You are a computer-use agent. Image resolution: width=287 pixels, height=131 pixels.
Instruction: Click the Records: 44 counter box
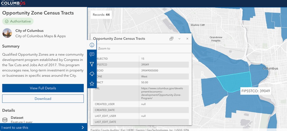101,15
